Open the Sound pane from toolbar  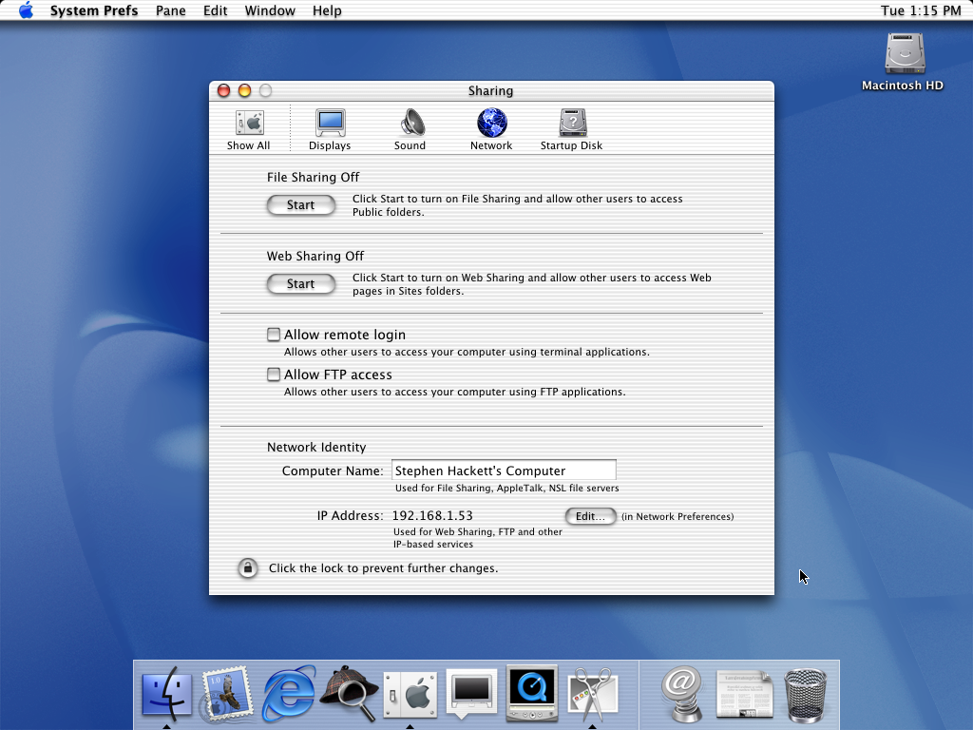point(410,129)
